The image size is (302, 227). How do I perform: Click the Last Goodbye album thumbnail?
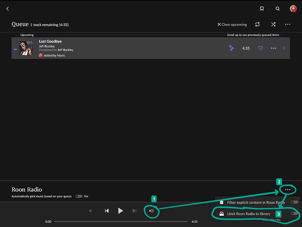pos(26,48)
